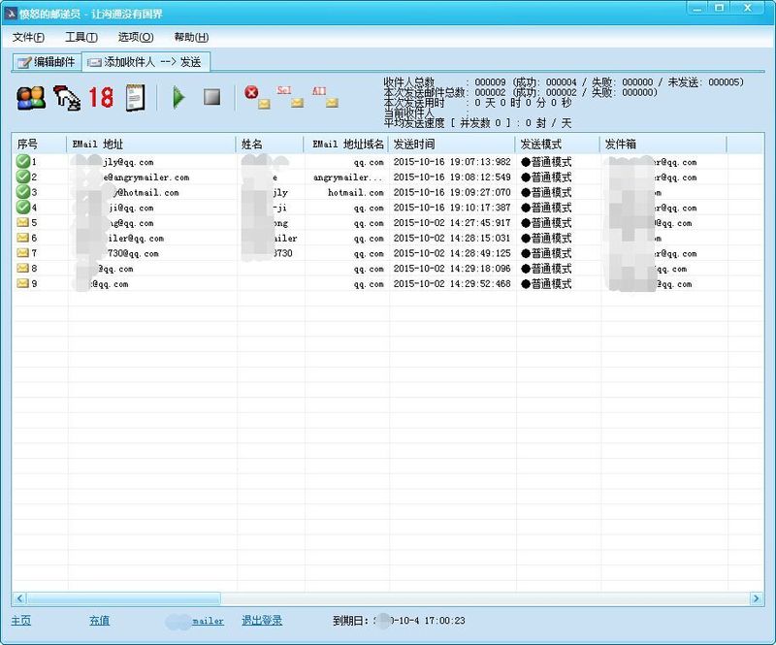Image resolution: width=776 pixels, height=645 pixels.
Task: Click the hand pointer import icon
Action: (67, 98)
